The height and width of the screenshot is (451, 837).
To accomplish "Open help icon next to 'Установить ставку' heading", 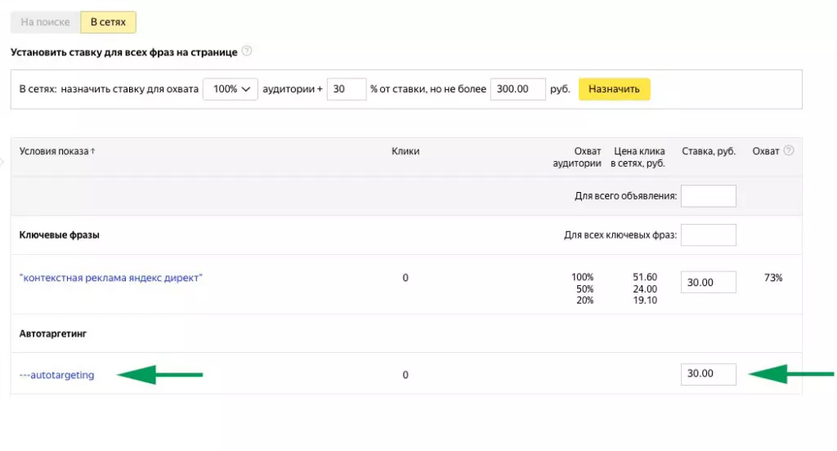I will click(247, 51).
